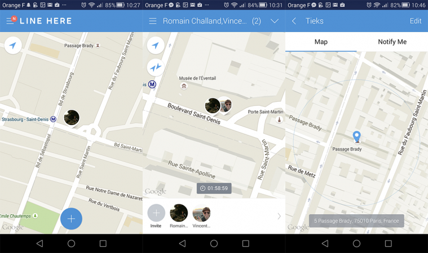The width and height of the screenshot is (428, 253).
Task: Go back from the Tieks screen
Action: [x=294, y=21]
